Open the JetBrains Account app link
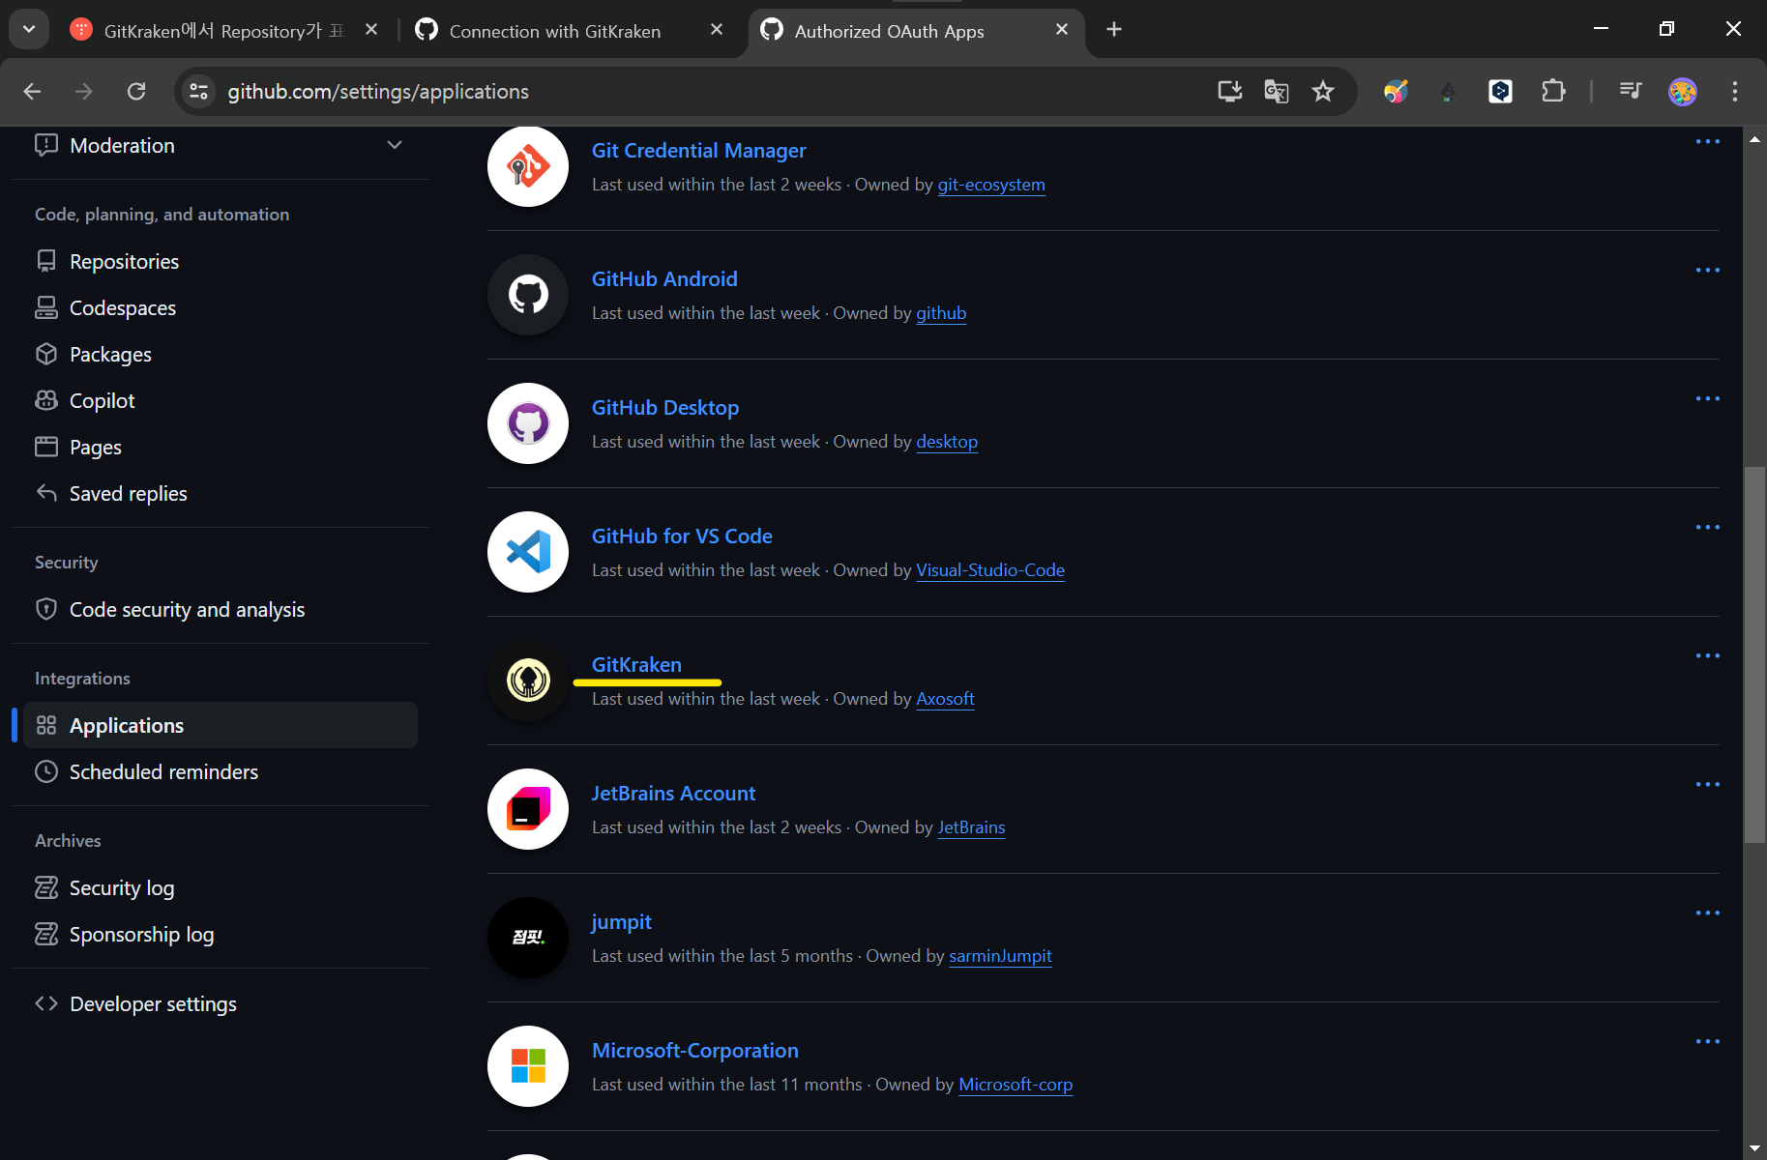The image size is (1767, 1160). pyautogui.click(x=673, y=794)
